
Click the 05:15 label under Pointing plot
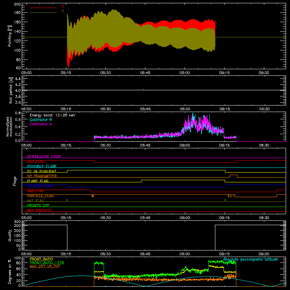pyautogui.click(x=66, y=73)
